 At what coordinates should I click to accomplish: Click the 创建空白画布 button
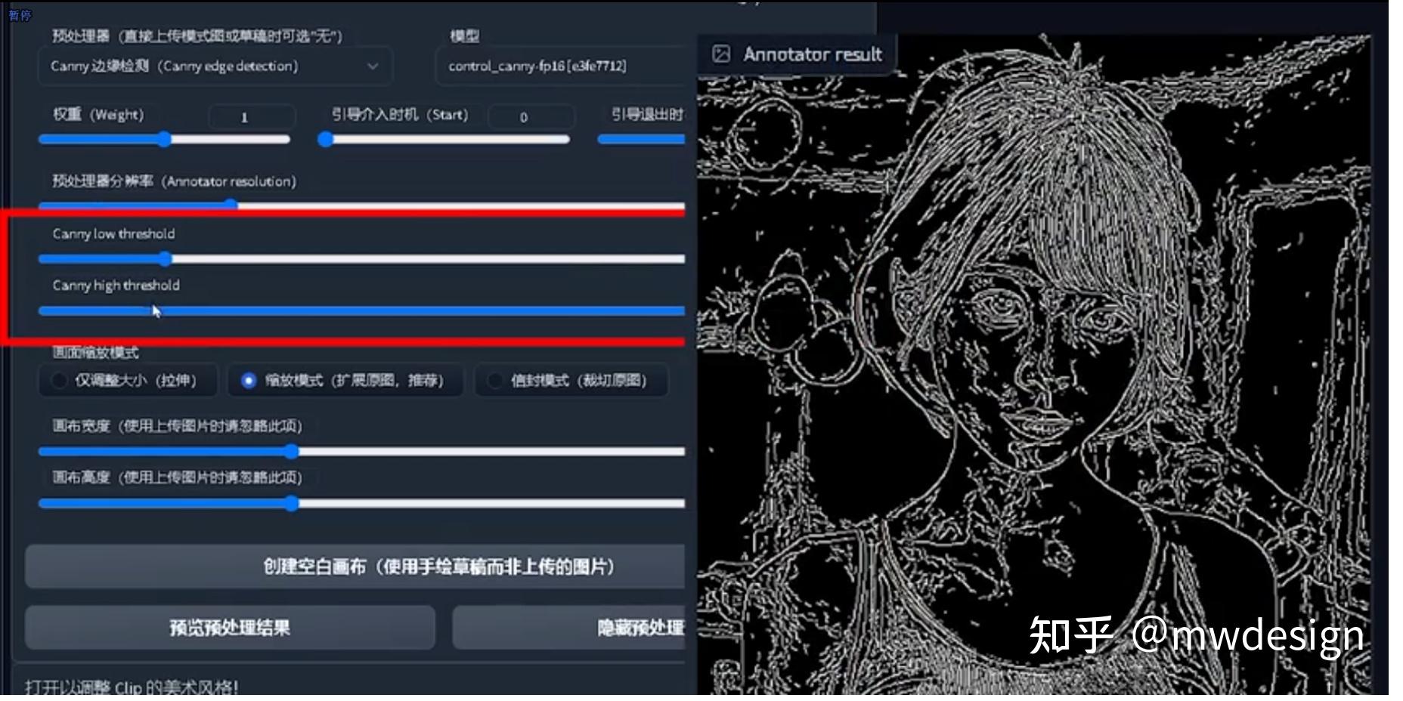click(355, 566)
